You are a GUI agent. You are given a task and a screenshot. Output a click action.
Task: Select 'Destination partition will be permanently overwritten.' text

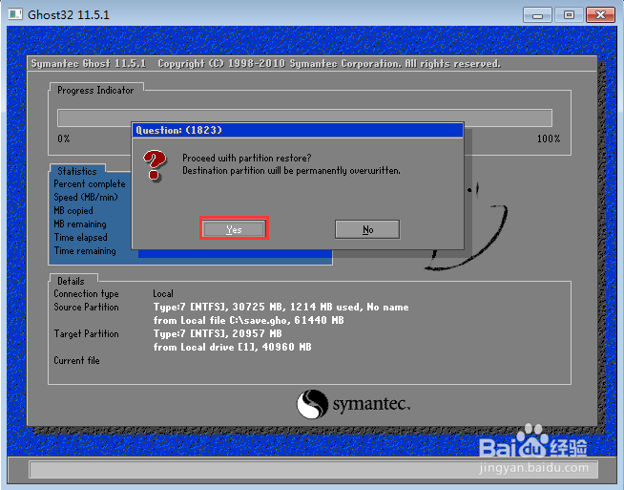291,171
